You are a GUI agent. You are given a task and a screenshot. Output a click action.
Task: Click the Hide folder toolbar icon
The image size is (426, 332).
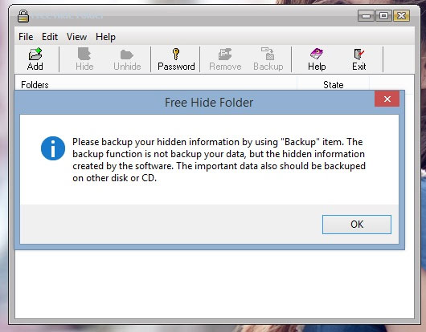point(84,54)
